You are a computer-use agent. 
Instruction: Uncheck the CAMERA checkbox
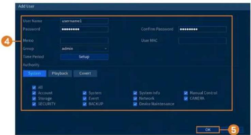tap(186, 98)
